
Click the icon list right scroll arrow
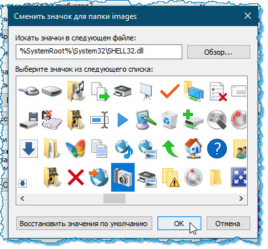pyautogui.click(x=241, y=198)
